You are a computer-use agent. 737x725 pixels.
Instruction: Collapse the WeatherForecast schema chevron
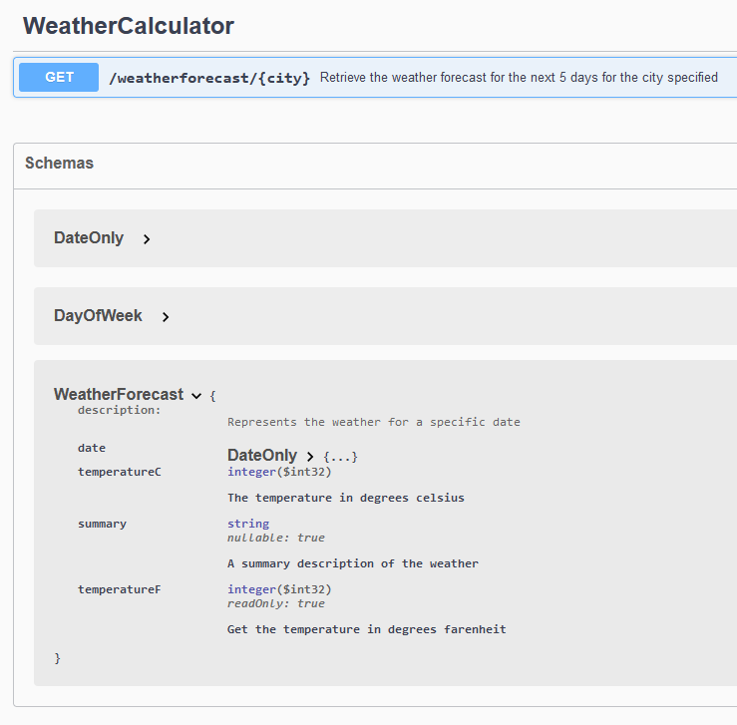pos(196,396)
